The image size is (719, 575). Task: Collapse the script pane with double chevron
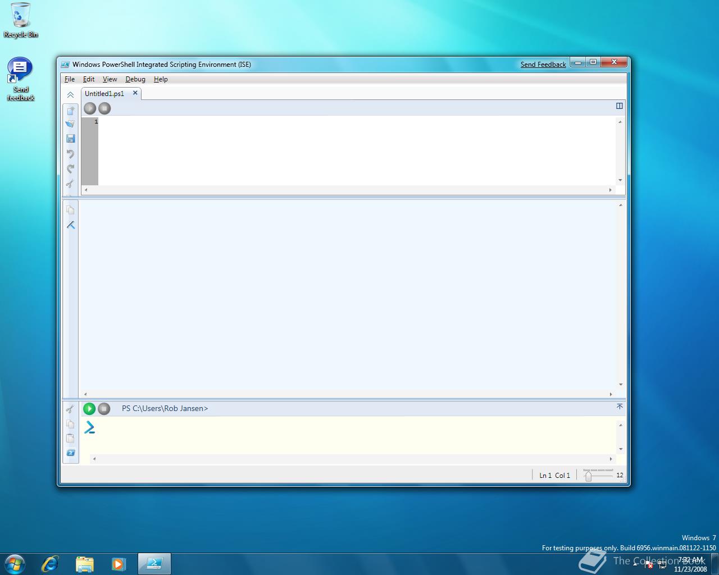[70, 95]
